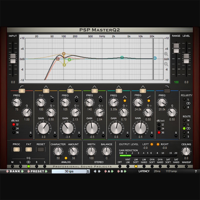Click the 30 ips preset name field
This screenshot has width=200, height=200.
click(x=69, y=171)
